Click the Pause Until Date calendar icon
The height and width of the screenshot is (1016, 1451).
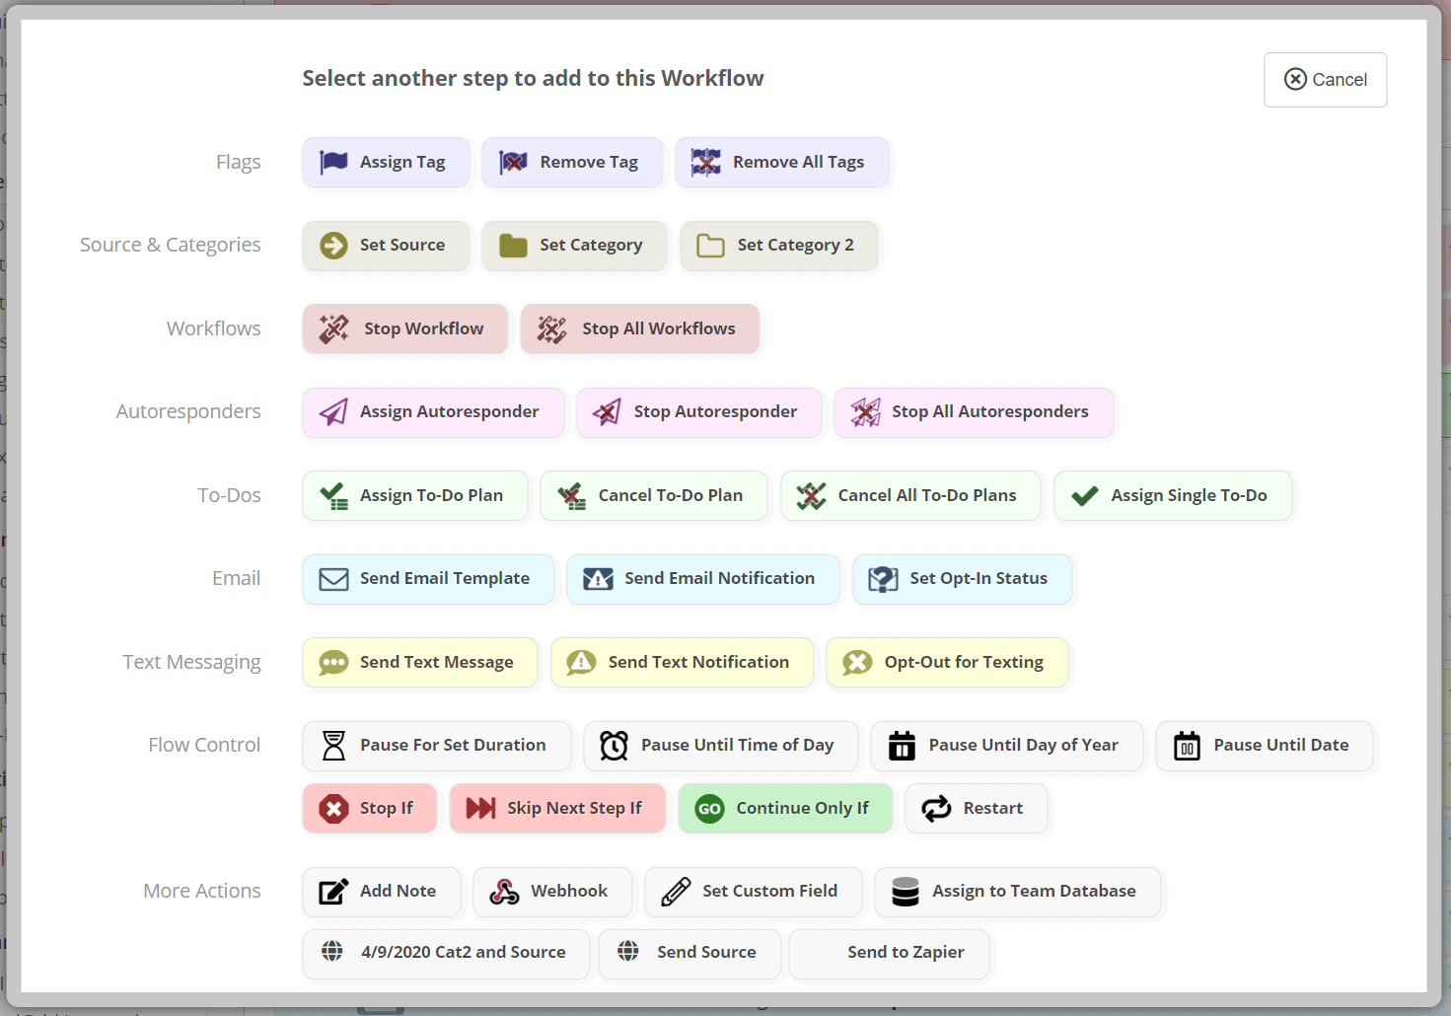point(1187,746)
